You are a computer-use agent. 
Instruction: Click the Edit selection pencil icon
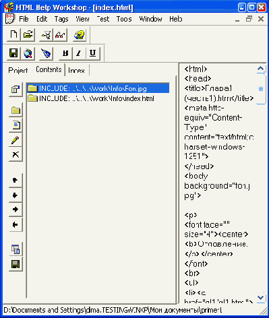(x=16, y=140)
